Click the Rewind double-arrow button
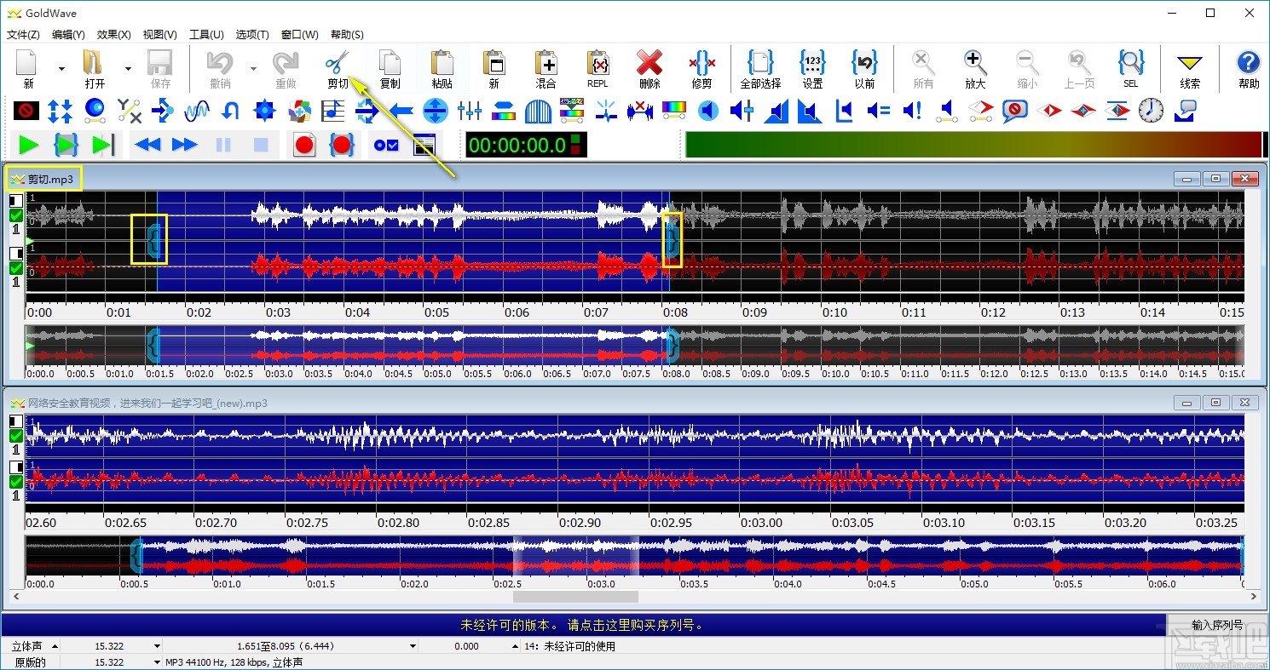The height and width of the screenshot is (670, 1270). click(x=148, y=145)
